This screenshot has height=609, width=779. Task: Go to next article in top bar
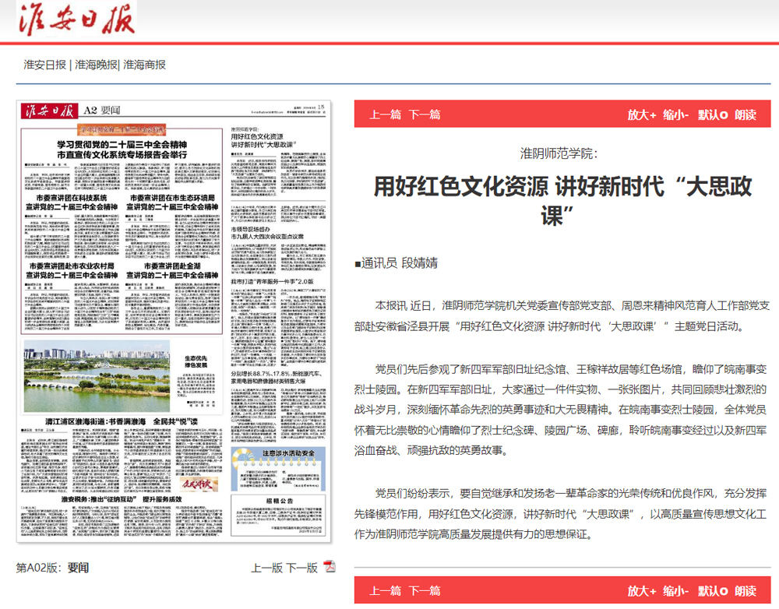[x=425, y=114]
